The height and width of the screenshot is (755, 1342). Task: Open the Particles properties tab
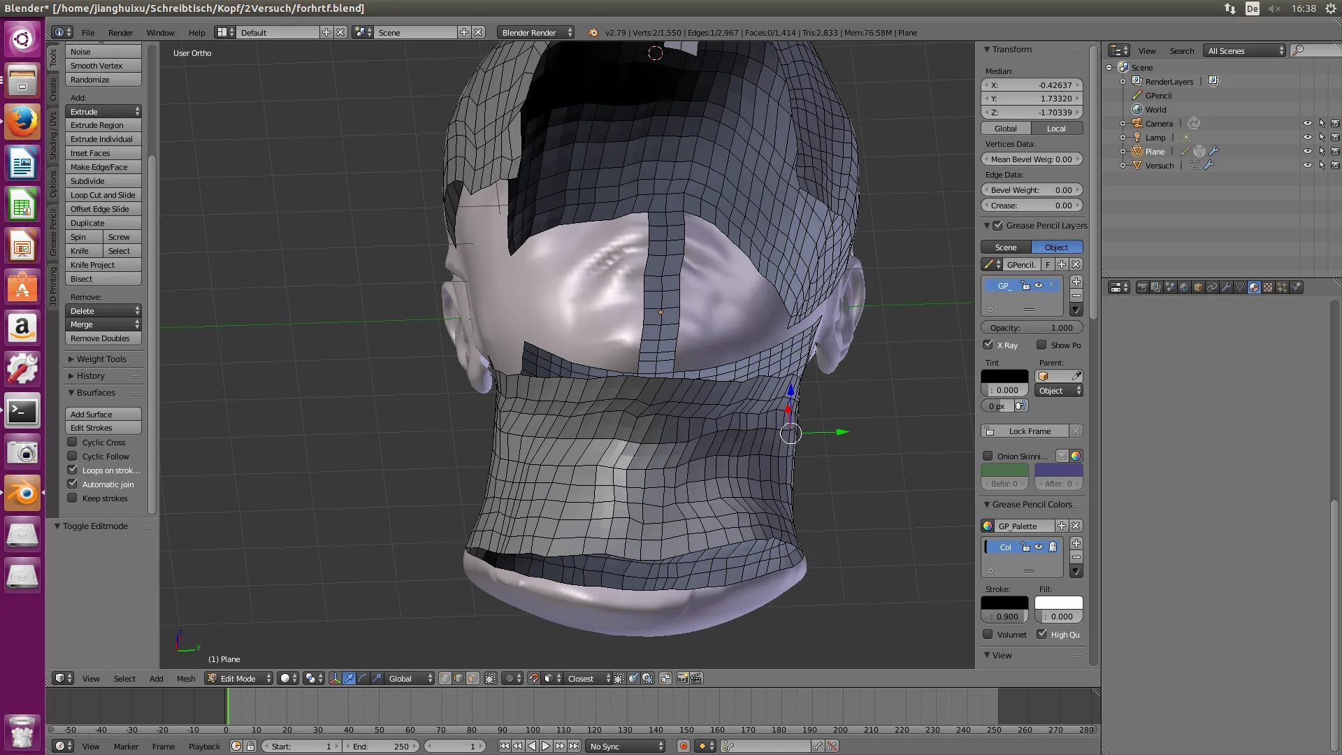pos(1282,287)
